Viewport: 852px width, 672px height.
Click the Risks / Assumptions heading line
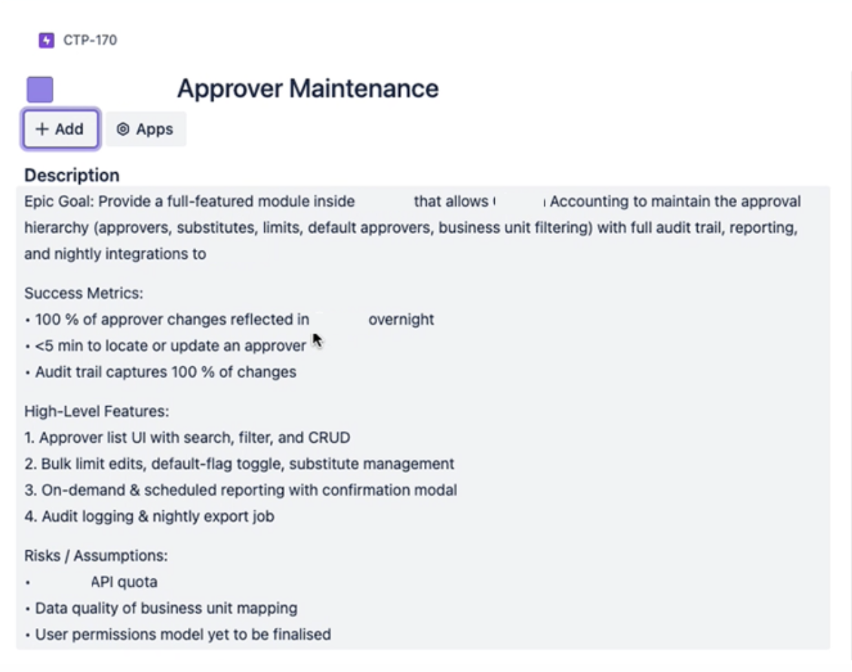coord(96,556)
